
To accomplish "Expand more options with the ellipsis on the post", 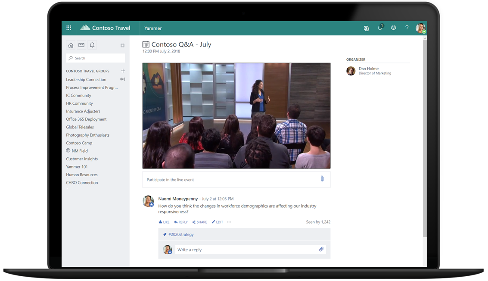I will pos(229,222).
